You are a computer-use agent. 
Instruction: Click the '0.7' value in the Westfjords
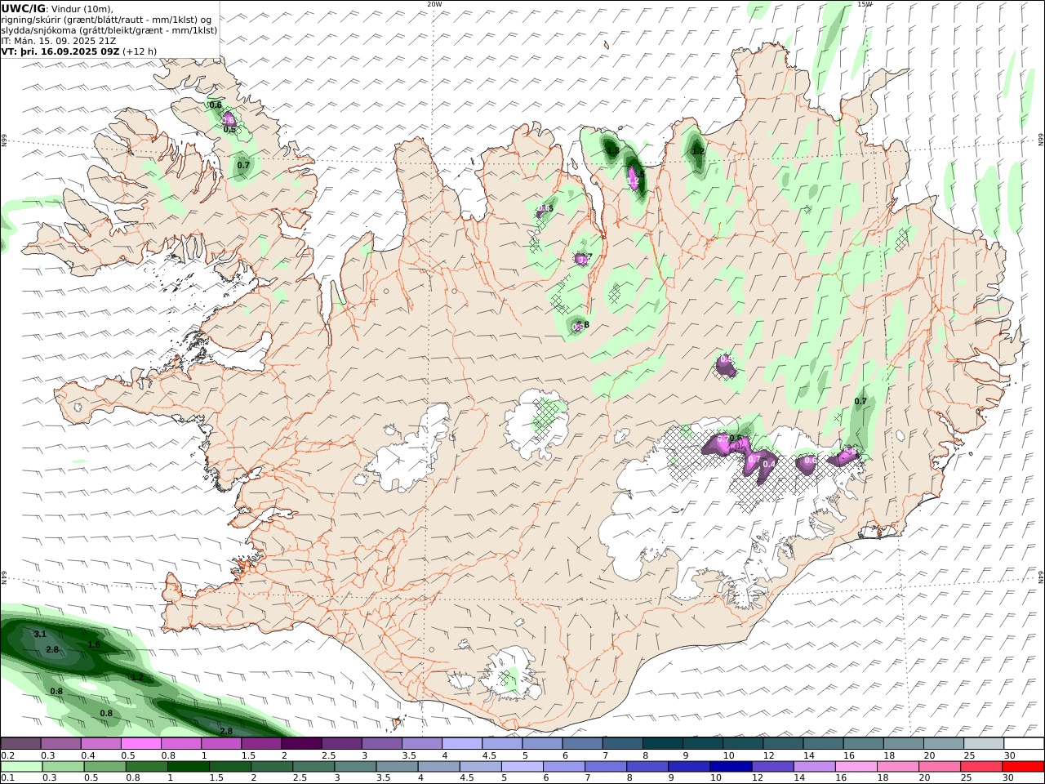click(243, 165)
